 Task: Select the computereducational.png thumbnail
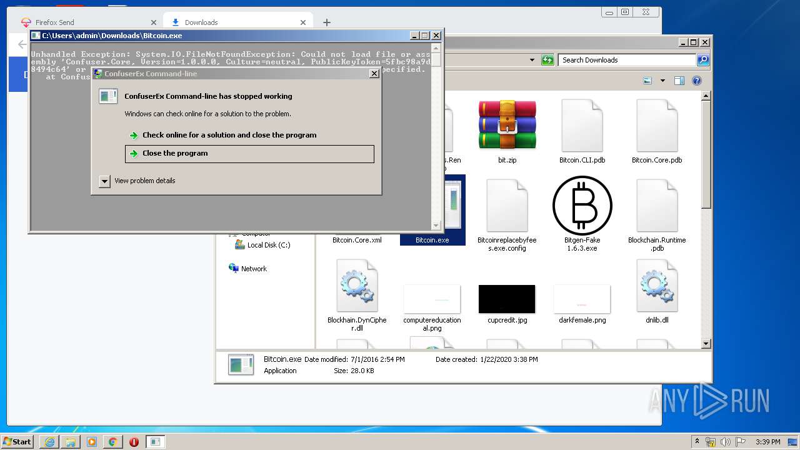point(432,299)
